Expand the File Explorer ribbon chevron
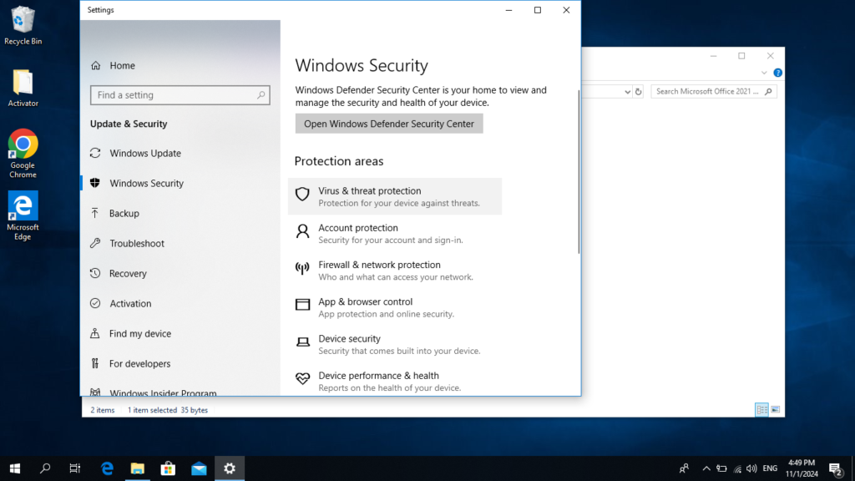 [x=764, y=73]
